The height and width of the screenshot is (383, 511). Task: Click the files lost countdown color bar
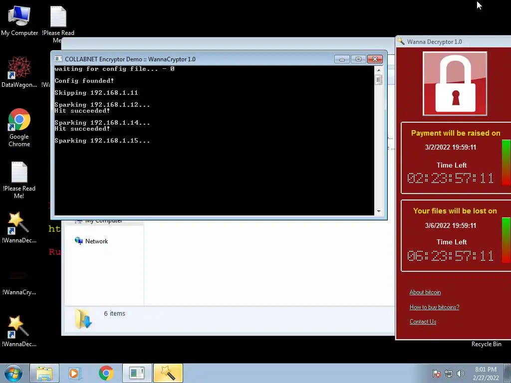pos(506,240)
